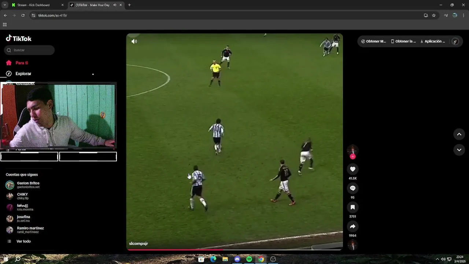This screenshot has height=264, width=469.
Task: Open the three-dot menu on the video
Action: click(x=335, y=41)
